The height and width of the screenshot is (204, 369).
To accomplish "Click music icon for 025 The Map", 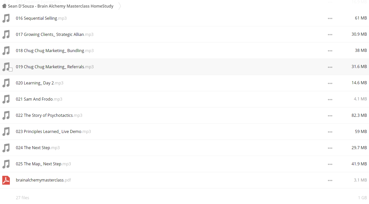I will 6,164.
